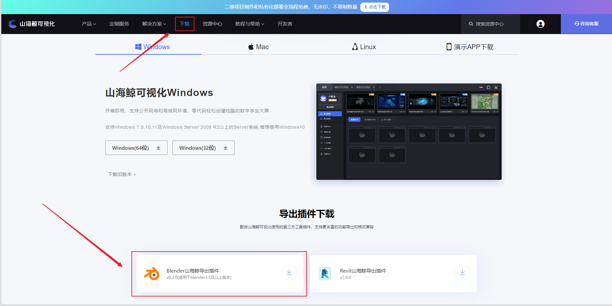Click the Revit version text v1.0.0
Screen dimensions: 612x306
point(345,277)
